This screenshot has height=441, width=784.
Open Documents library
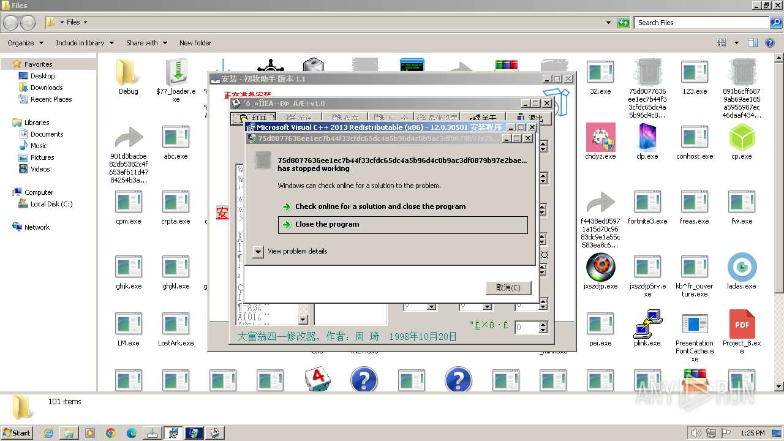(47, 134)
